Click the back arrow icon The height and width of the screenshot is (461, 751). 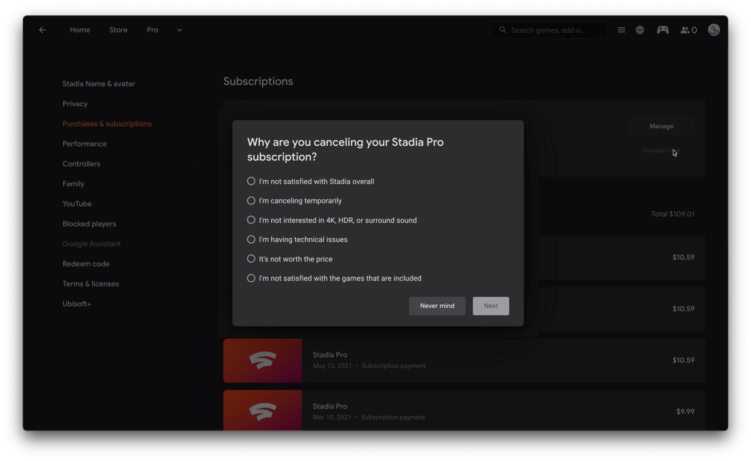[x=42, y=30]
